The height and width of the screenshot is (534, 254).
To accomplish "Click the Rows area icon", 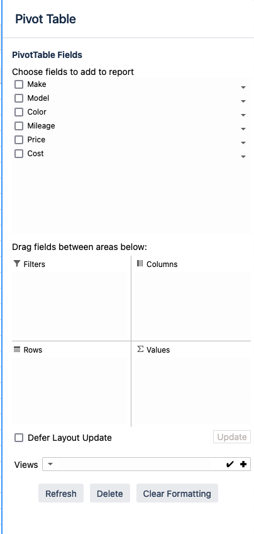I will [17, 349].
